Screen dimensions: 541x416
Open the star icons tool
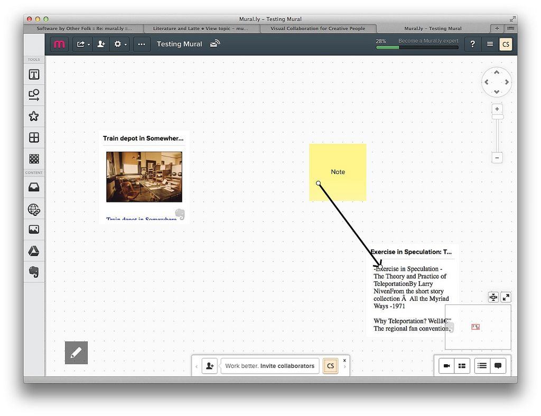pyautogui.click(x=34, y=116)
